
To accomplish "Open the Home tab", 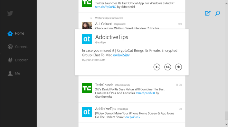I will pyautogui.click(x=16, y=33).
